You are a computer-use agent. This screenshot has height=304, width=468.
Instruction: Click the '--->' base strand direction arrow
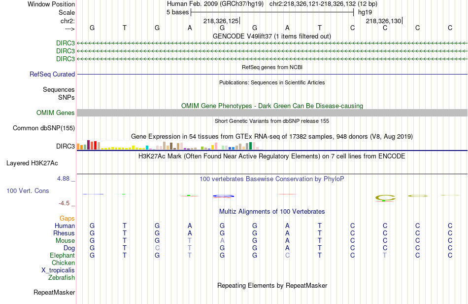pyautogui.click(x=69, y=29)
